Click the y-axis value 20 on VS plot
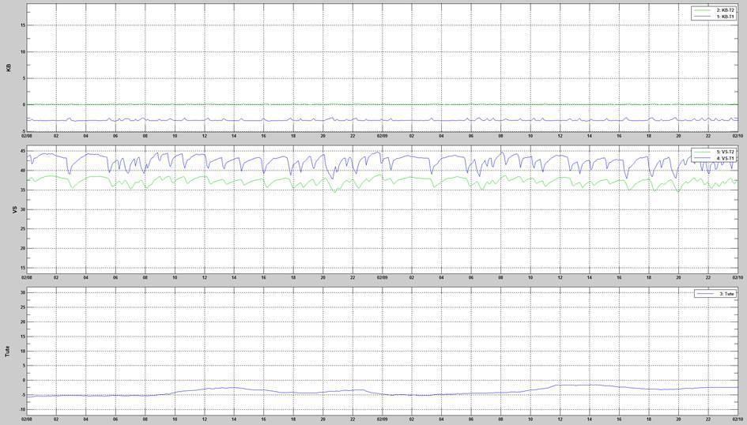This screenshot has height=425, width=747. tap(22, 248)
